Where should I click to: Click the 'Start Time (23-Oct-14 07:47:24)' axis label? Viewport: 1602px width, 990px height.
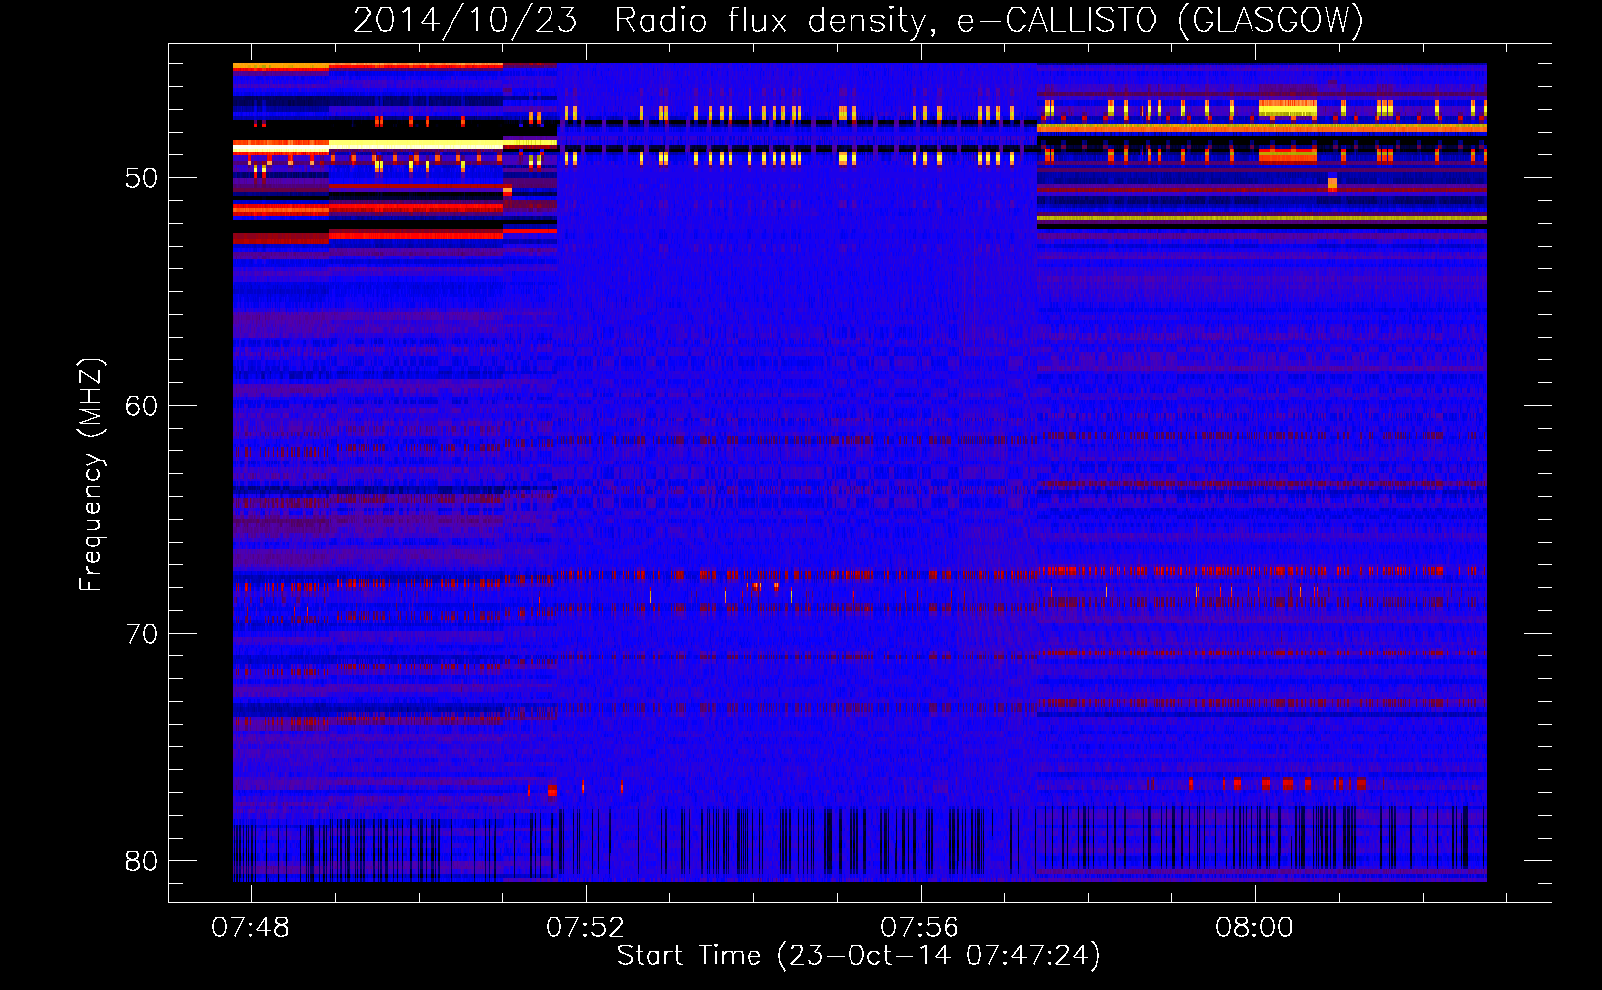[x=858, y=956]
